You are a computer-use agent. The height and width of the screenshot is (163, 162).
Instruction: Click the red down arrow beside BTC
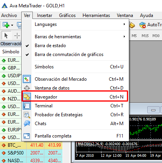tap(4, 145)
